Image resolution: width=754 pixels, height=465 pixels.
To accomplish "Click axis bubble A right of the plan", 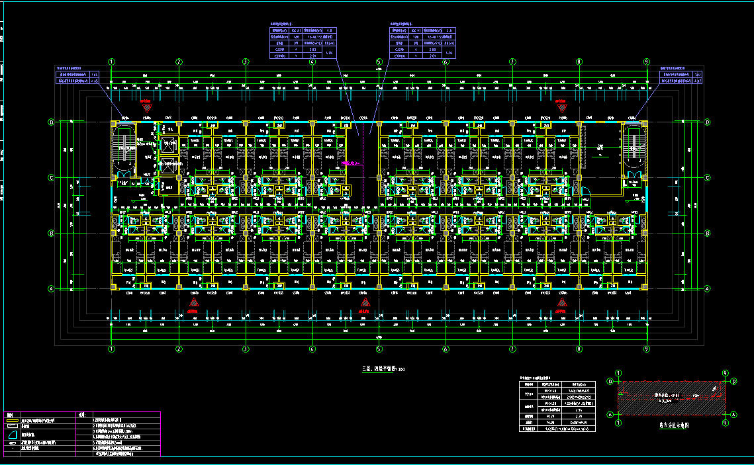I will [x=707, y=288].
